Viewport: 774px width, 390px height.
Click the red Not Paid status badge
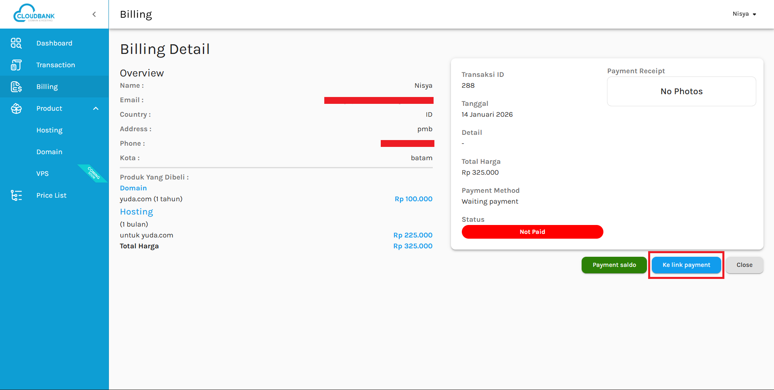click(532, 232)
